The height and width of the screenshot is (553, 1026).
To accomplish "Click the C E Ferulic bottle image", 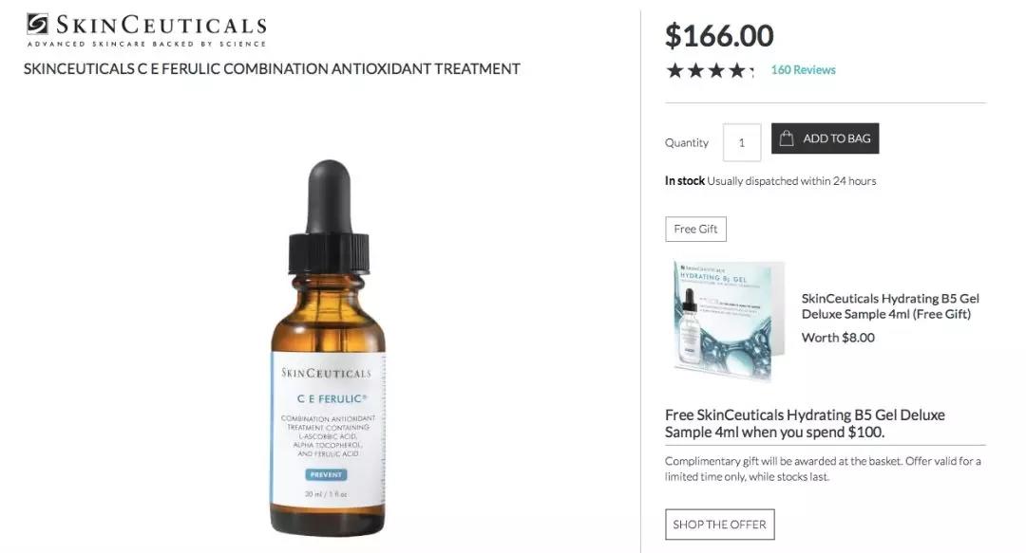I will 329,348.
